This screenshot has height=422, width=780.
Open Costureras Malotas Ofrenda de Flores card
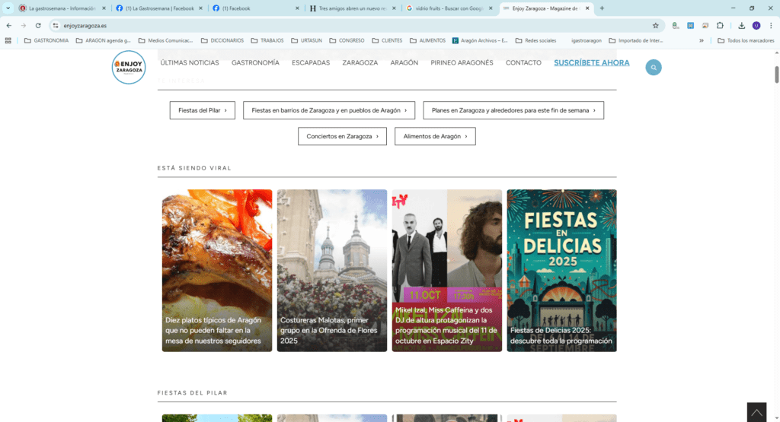coord(332,271)
